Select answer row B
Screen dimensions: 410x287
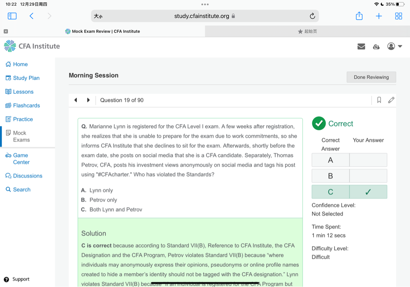tap(349, 176)
